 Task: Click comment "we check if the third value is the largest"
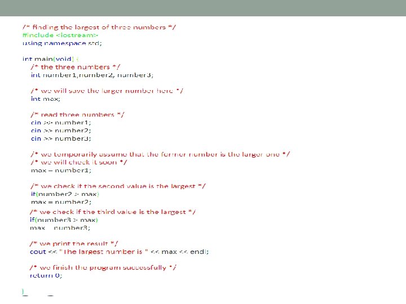113,212
